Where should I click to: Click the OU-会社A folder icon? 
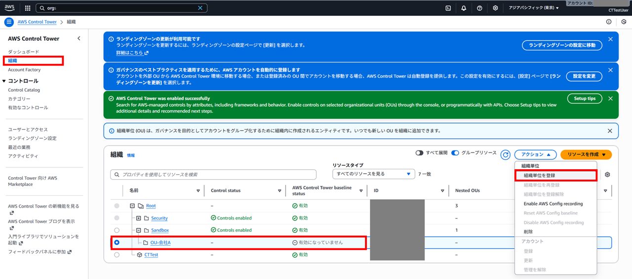pyautogui.click(x=146, y=243)
